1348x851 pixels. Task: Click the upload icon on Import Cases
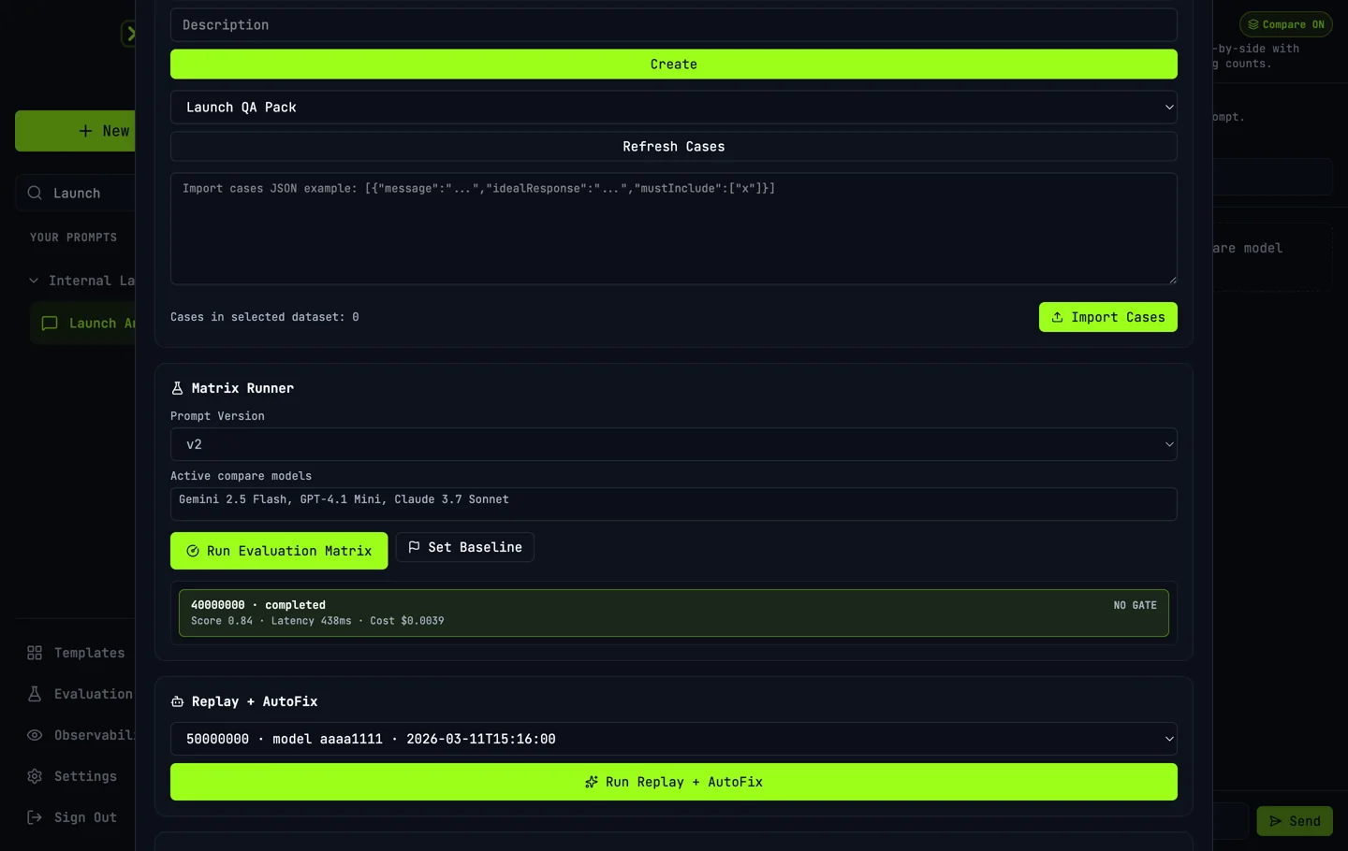(x=1057, y=317)
